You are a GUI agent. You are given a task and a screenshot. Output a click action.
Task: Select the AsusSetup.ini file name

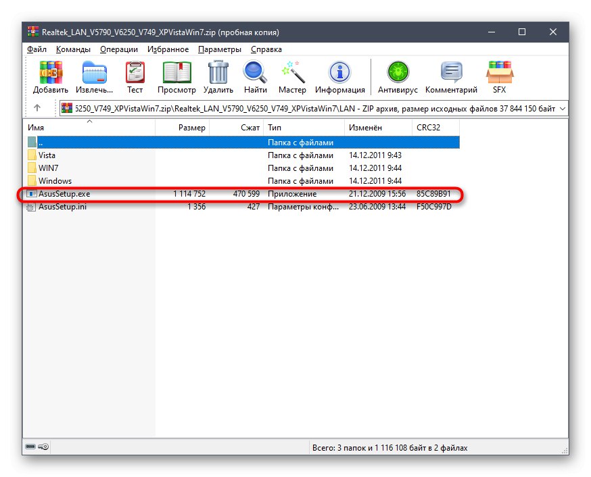pyautogui.click(x=62, y=206)
